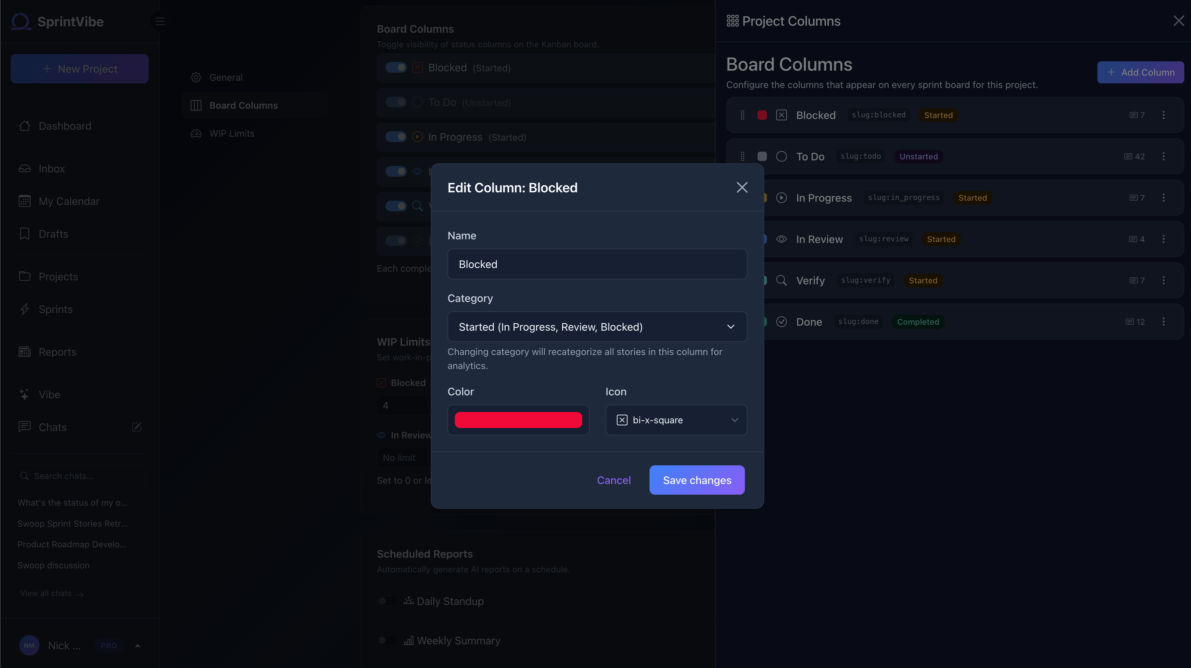Click the Add Column button
Image resolution: width=1191 pixels, height=668 pixels.
tap(1141, 72)
